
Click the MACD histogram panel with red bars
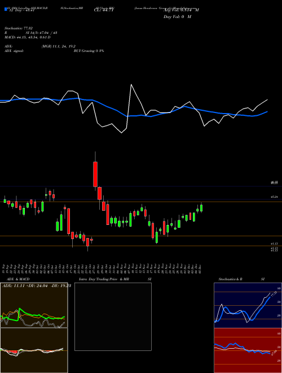click(x=34, y=350)
